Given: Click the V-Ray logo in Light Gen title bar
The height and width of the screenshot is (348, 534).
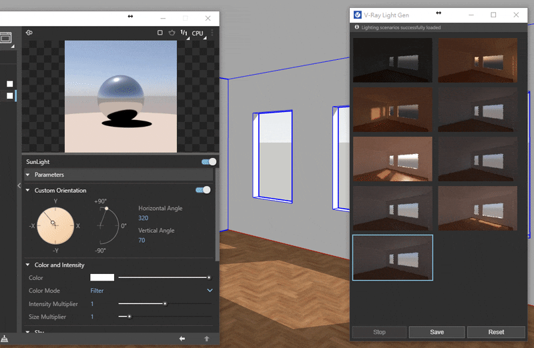Looking at the screenshot, I should pos(358,15).
